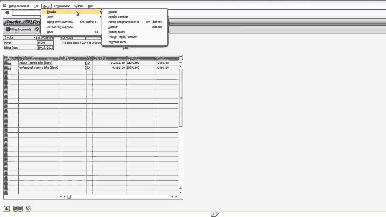Open the System menu

79,6
